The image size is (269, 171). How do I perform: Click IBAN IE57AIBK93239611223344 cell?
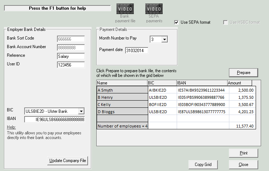pyautogui.click(x=203, y=90)
